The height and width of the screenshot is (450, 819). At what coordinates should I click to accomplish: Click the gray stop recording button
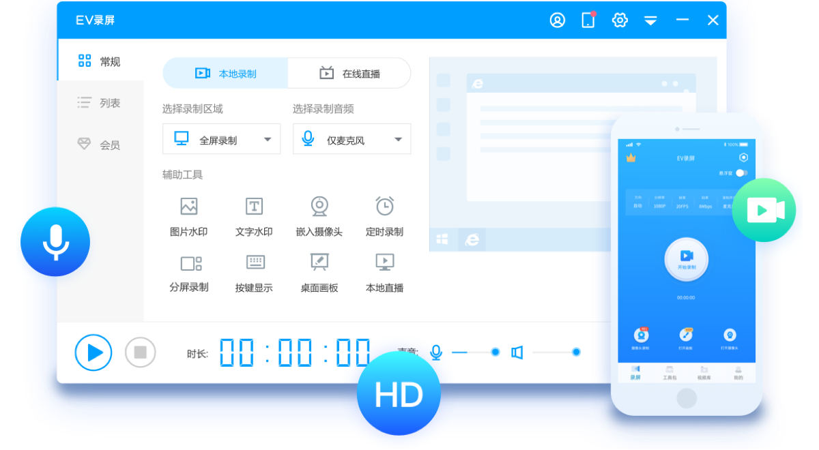pos(141,352)
